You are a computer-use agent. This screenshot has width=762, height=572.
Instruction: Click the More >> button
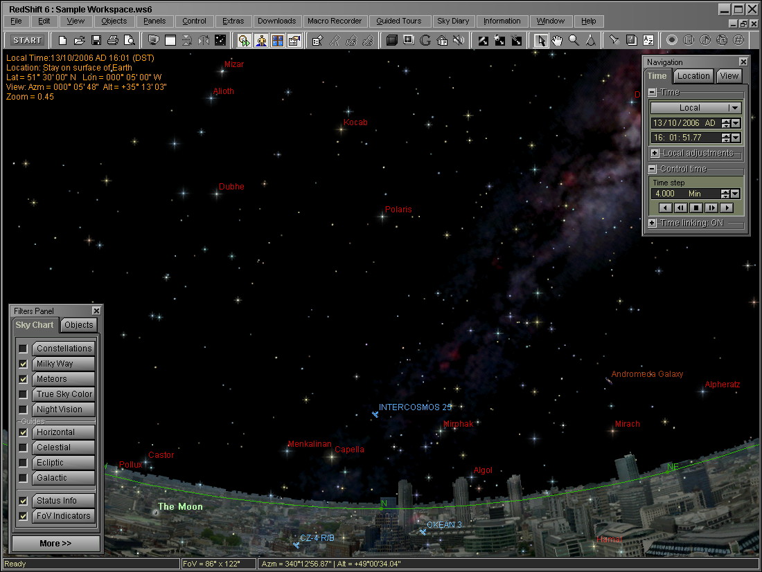coord(55,544)
